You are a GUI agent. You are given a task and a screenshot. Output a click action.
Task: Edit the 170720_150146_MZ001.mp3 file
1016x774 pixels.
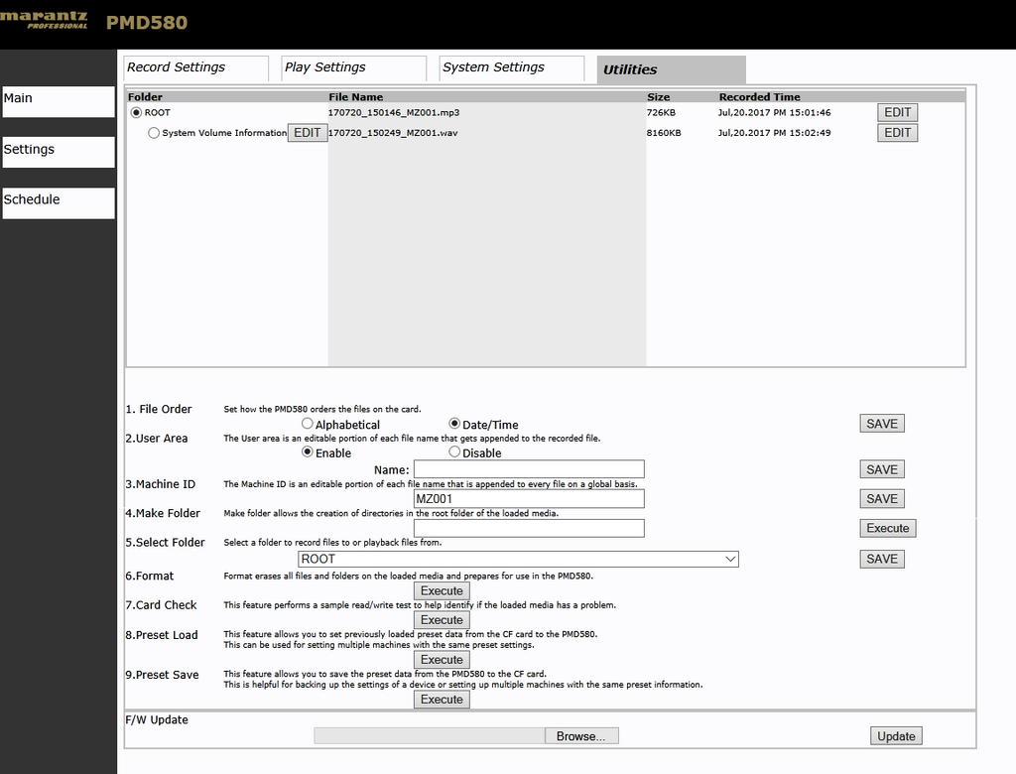click(897, 112)
